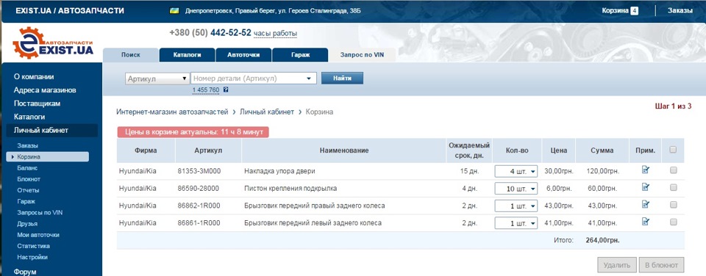Open Адреса магазинов in the sidebar
Image resolution: width=706 pixels, height=276 pixels.
(x=45, y=90)
